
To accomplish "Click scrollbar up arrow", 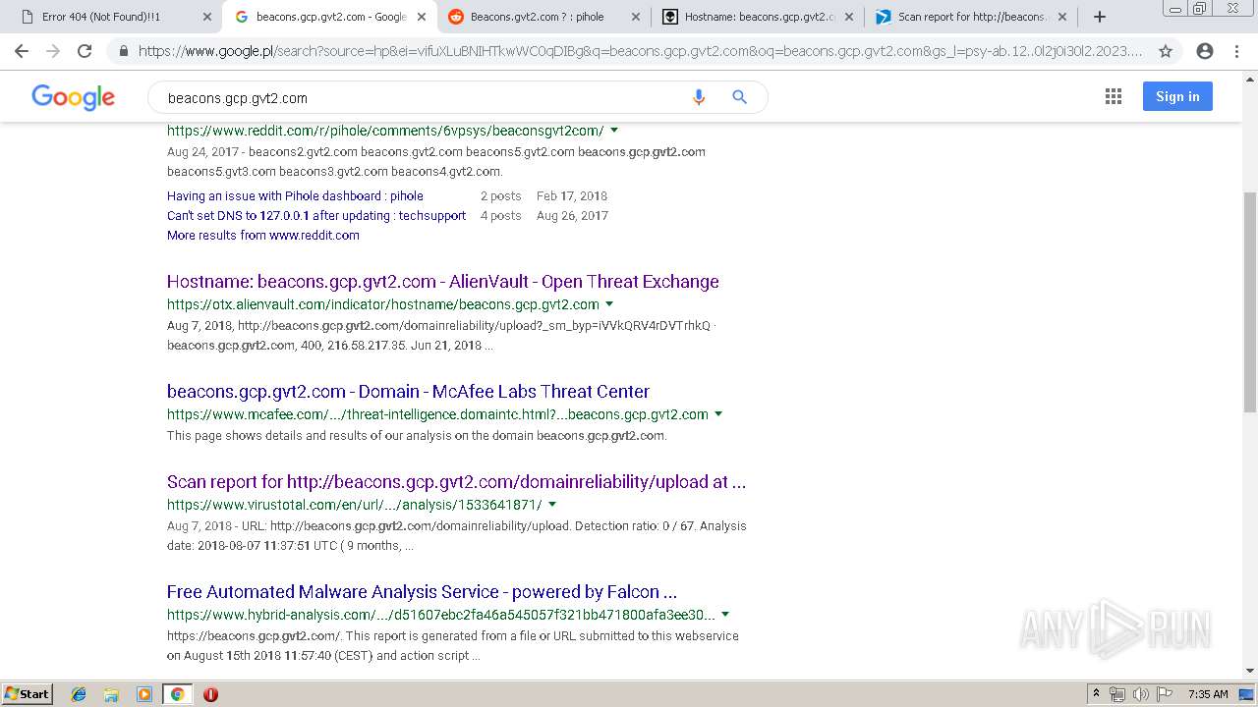I will point(1249,79).
